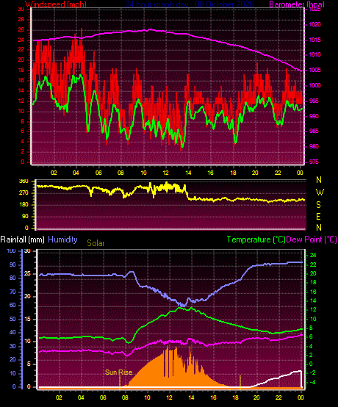
Task: Click the S compass direction label
Action: (x=319, y=205)
